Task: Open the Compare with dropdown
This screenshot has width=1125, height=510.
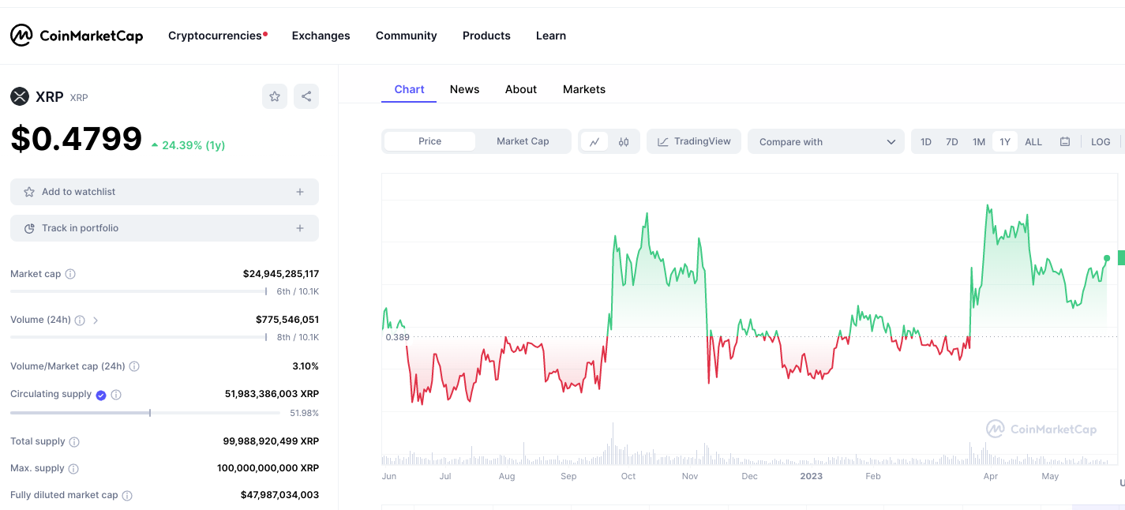Action: pyautogui.click(x=826, y=142)
